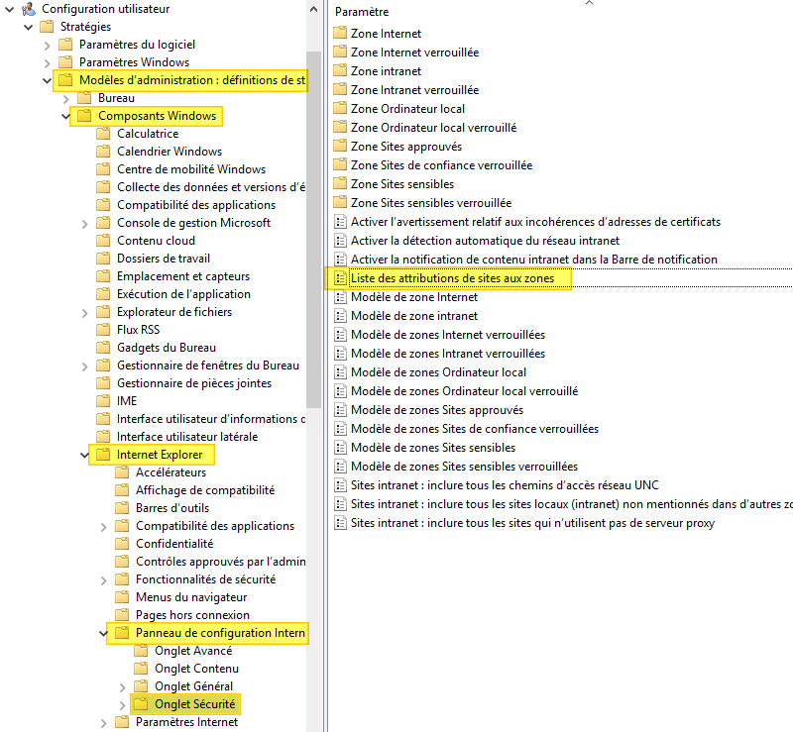This screenshot has width=793, height=732.
Task: Click the Calculatrice folder icon
Action: (103, 134)
